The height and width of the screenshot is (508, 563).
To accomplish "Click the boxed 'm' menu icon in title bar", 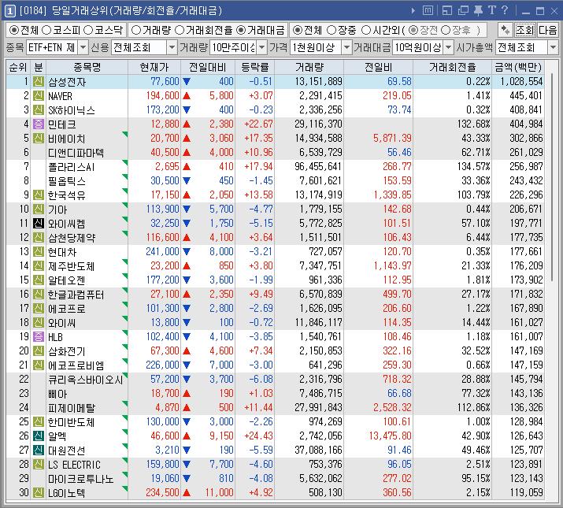I will point(428,11).
